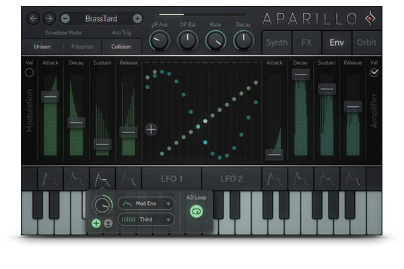Open Amplifier Sustain envelope icon button

327,179
